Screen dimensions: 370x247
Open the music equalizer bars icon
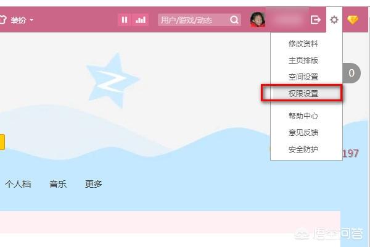[x=141, y=20]
